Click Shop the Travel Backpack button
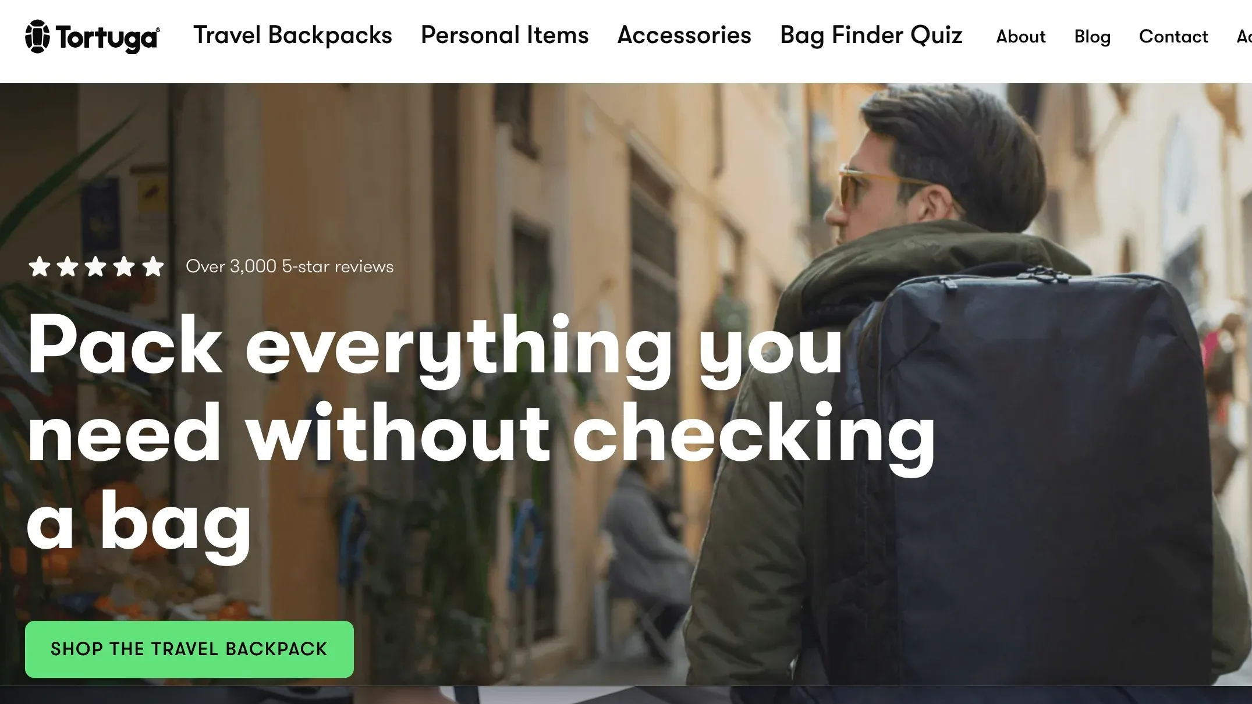The height and width of the screenshot is (704, 1252). (189, 649)
